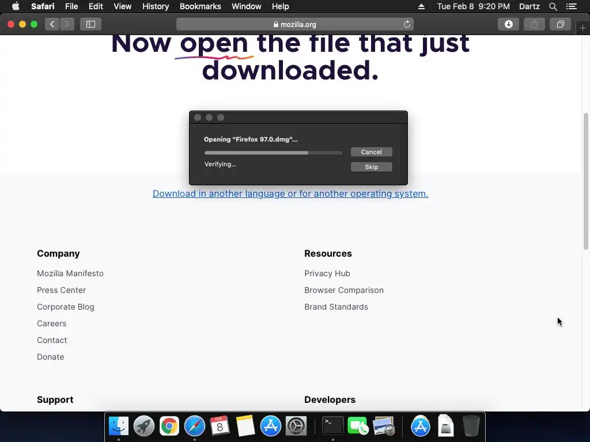Show Safari downloads list
This screenshot has height=442, width=590.
(509, 24)
